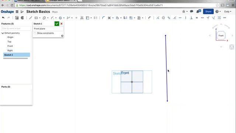Apply the Horizontal constraint
This screenshot has height=133, width=236.
[x=180, y=18]
